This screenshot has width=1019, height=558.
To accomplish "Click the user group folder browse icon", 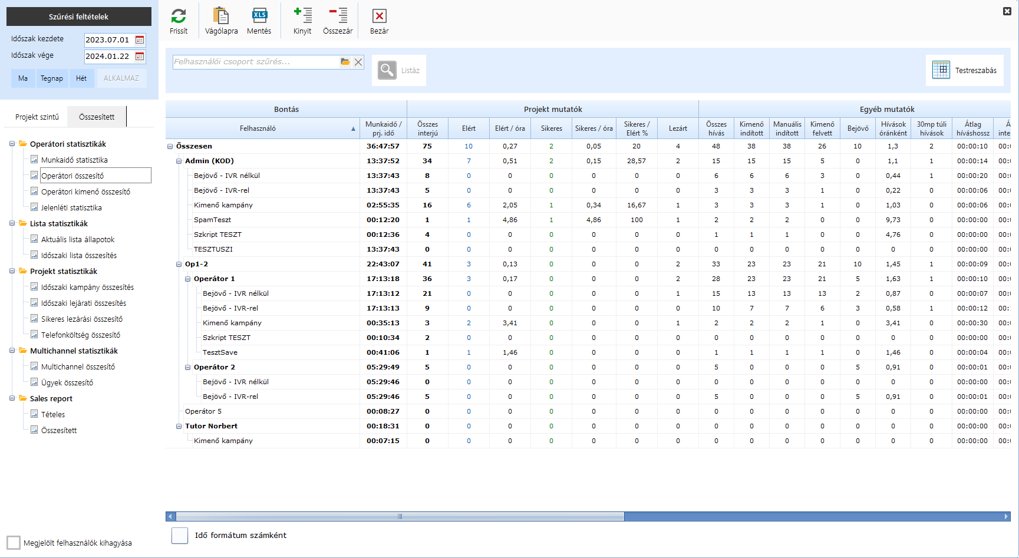I will pos(345,62).
